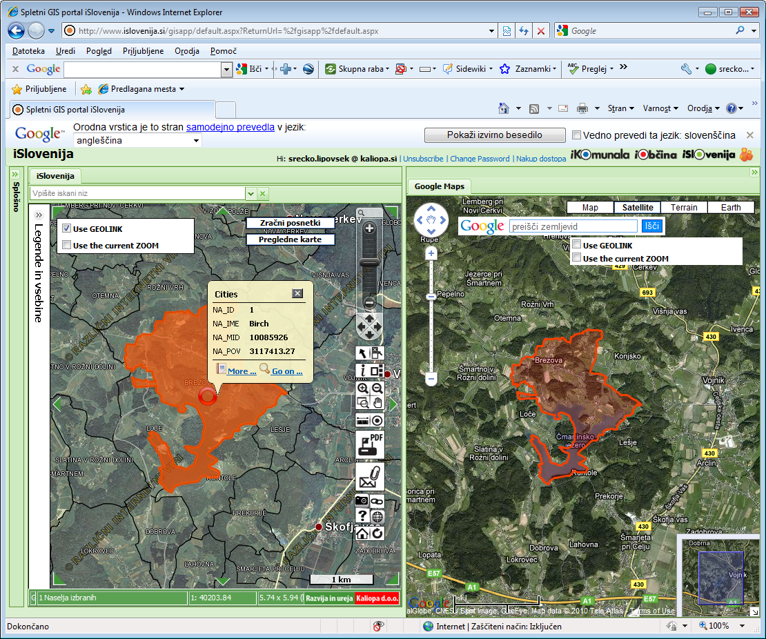Click the Google Maps zoom slider handle

pyautogui.click(x=431, y=297)
